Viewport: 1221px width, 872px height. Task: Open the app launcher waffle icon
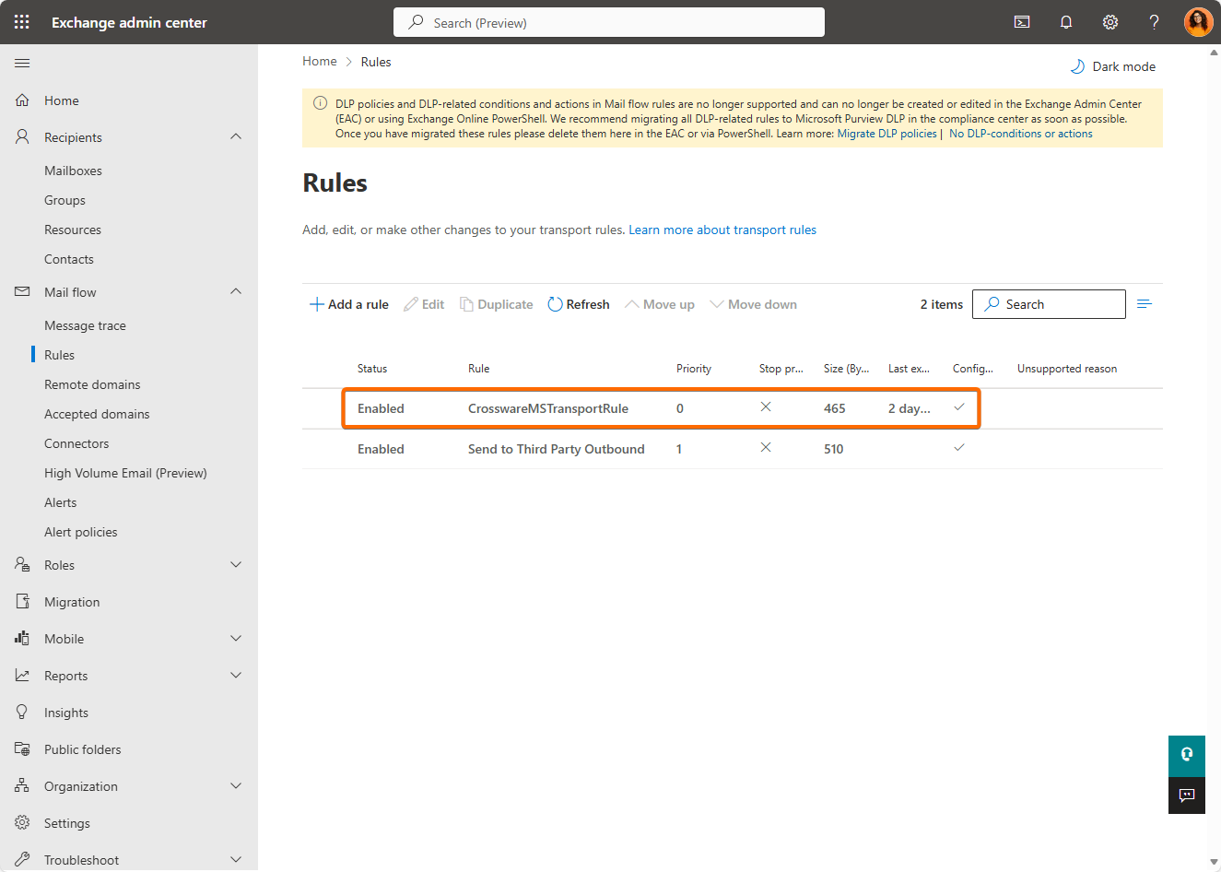click(22, 22)
